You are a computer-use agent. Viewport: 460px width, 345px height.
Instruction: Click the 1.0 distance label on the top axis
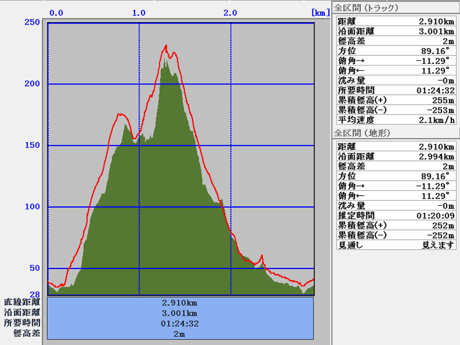pyautogui.click(x=139, y=13)
